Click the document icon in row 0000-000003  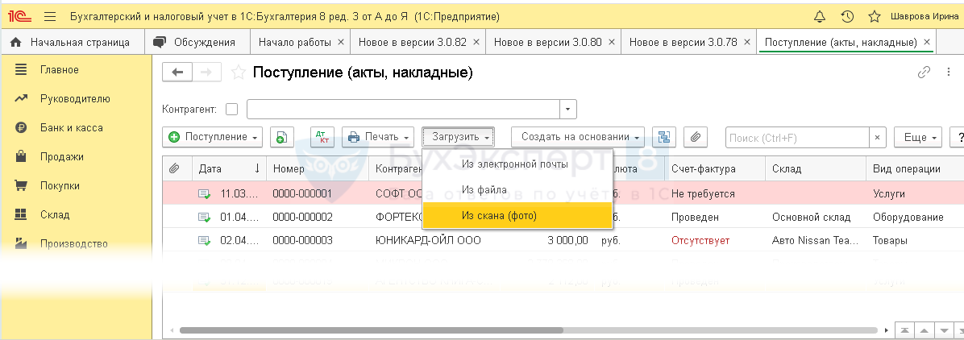click(204, 240)
